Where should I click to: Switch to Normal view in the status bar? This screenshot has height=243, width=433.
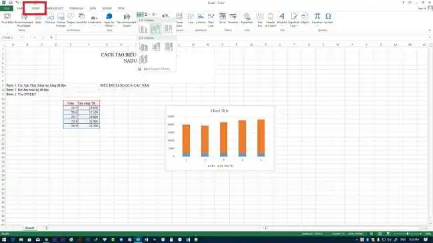tap(372, 234)
